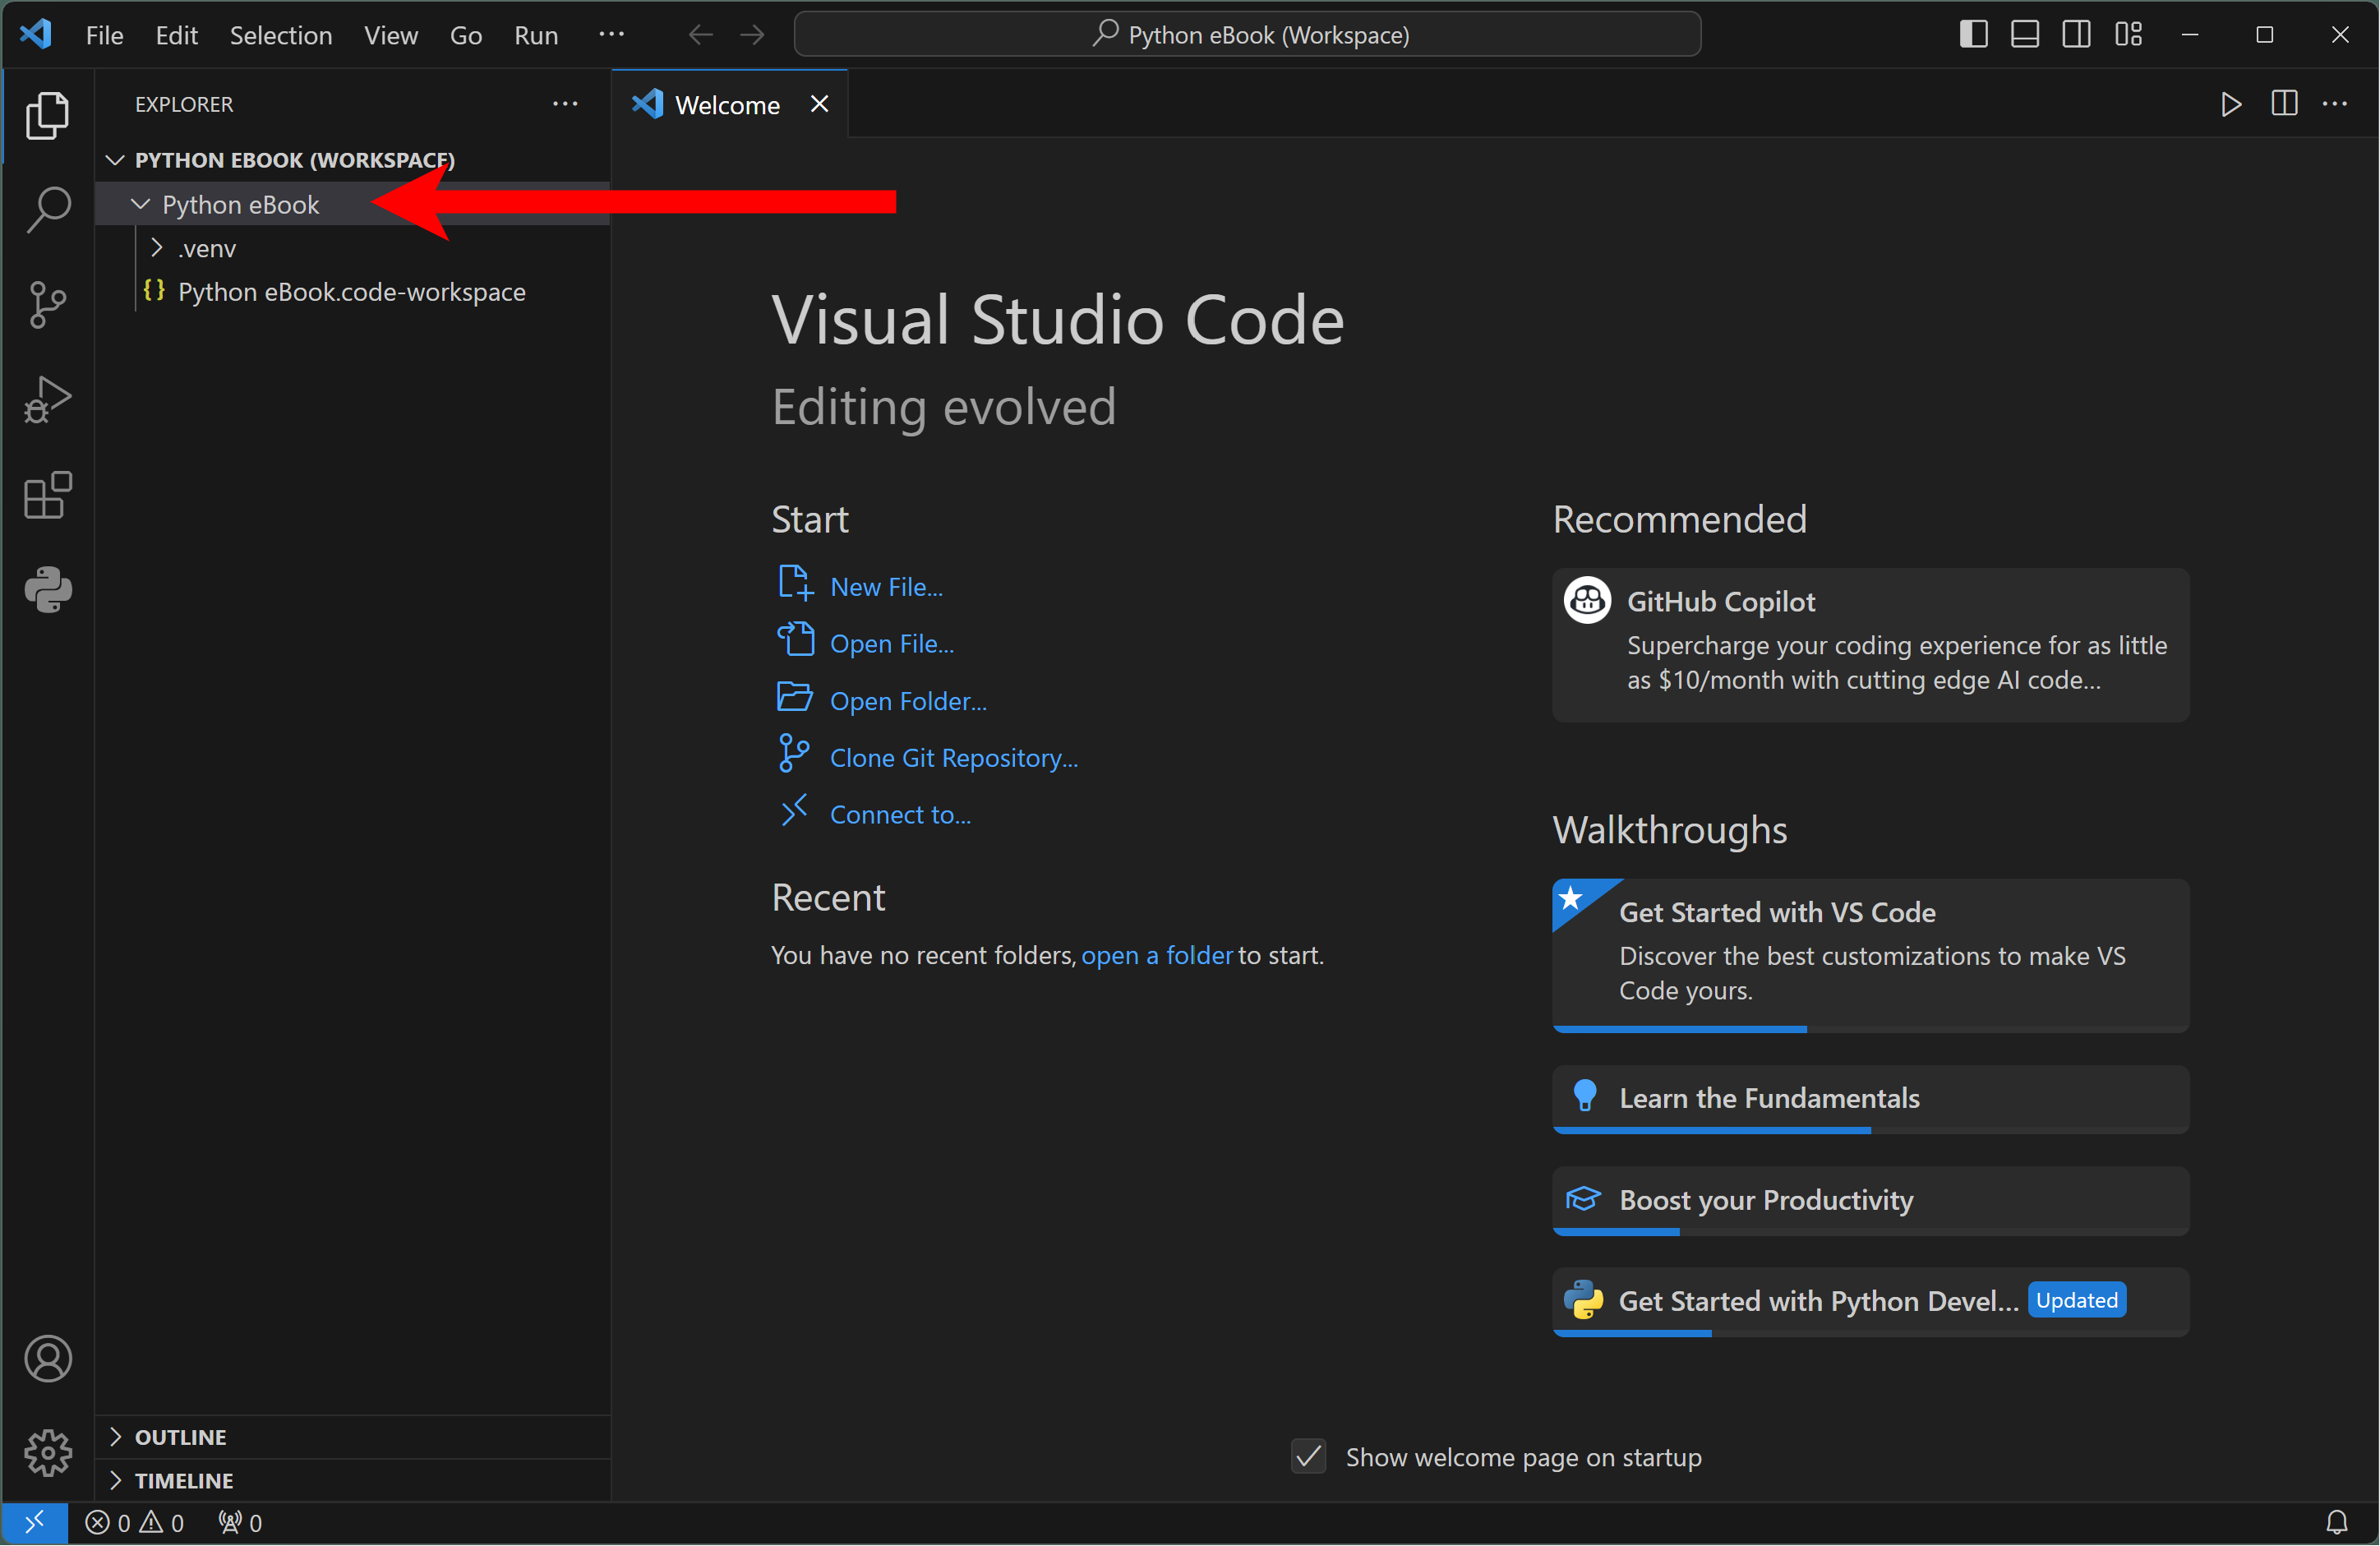Go back with the navigation arrow
The image size is (2380, 1546).
[x=701, y=35]
